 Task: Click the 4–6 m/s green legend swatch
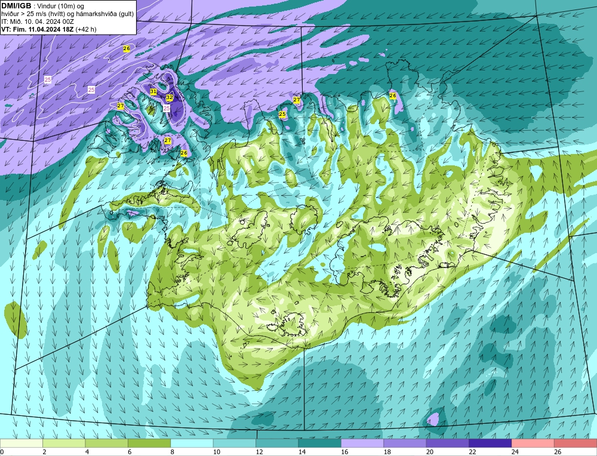point(107,443)
